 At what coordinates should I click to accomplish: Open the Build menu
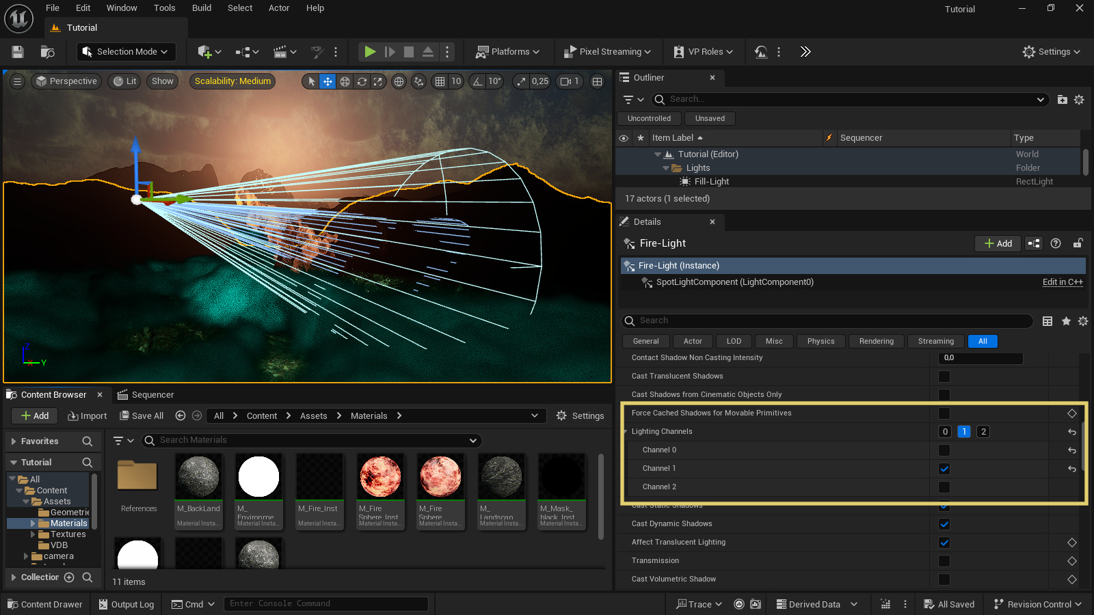(202, 8)
